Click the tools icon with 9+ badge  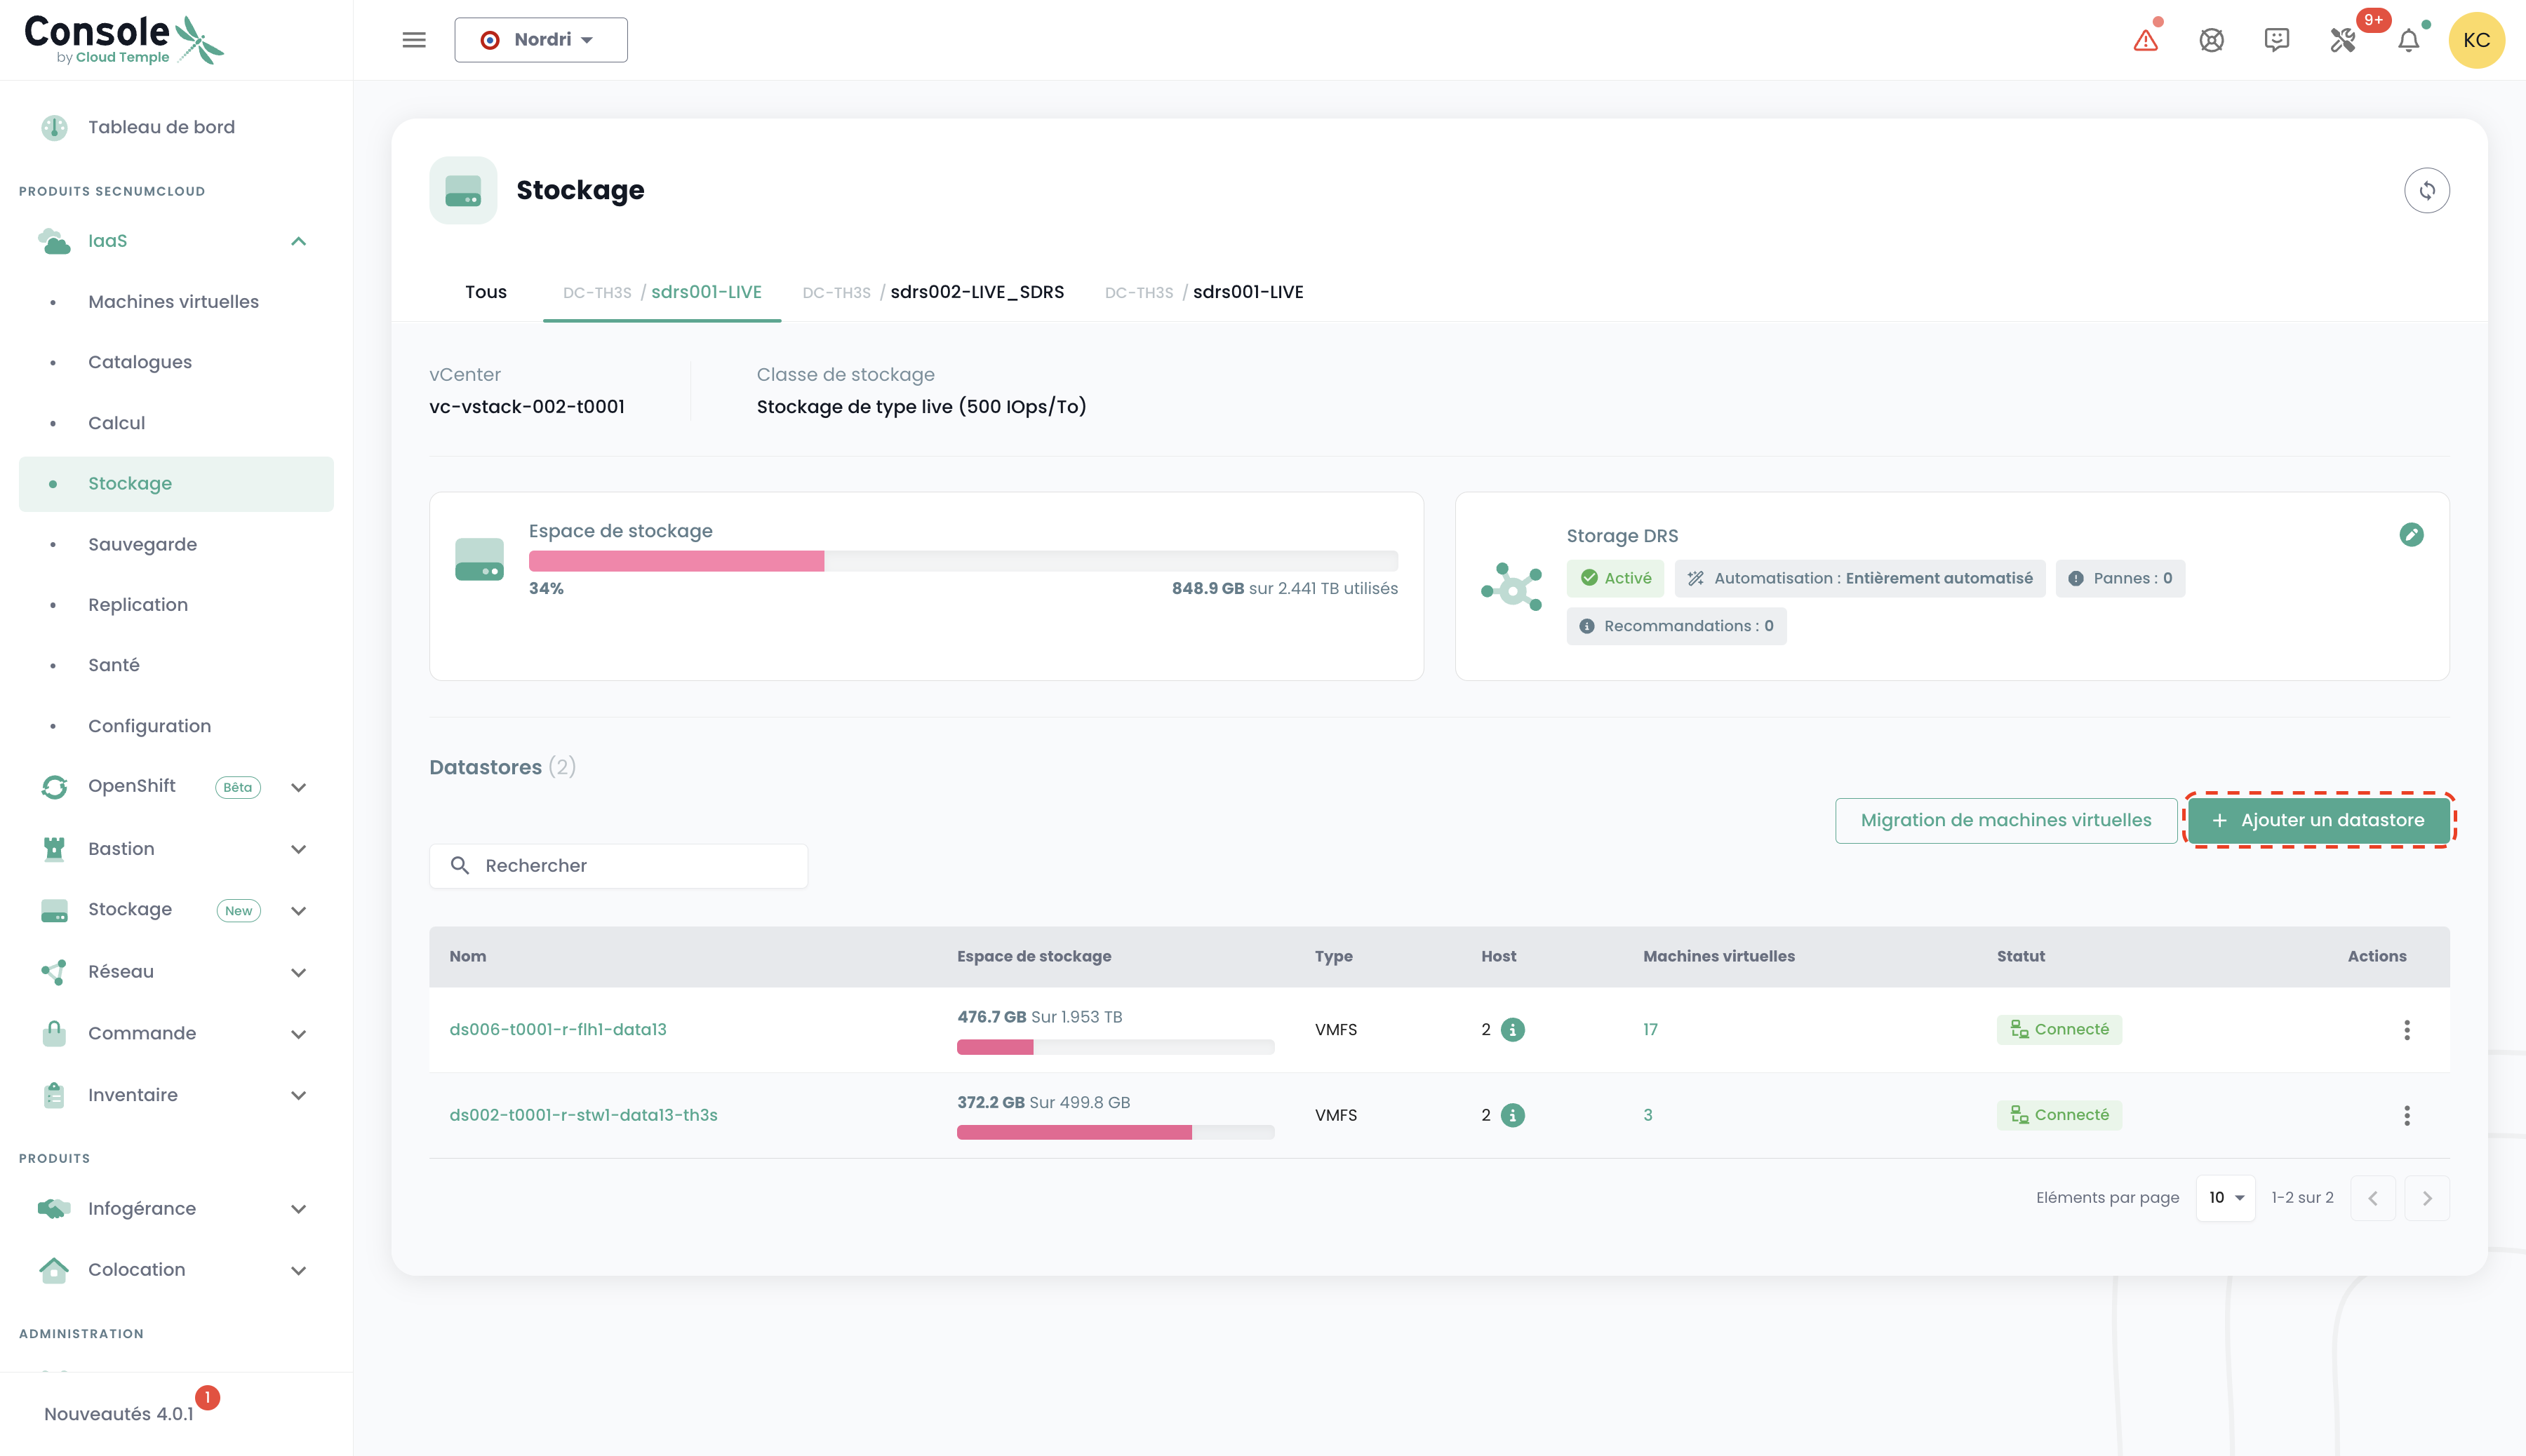tap(2343, 40)
